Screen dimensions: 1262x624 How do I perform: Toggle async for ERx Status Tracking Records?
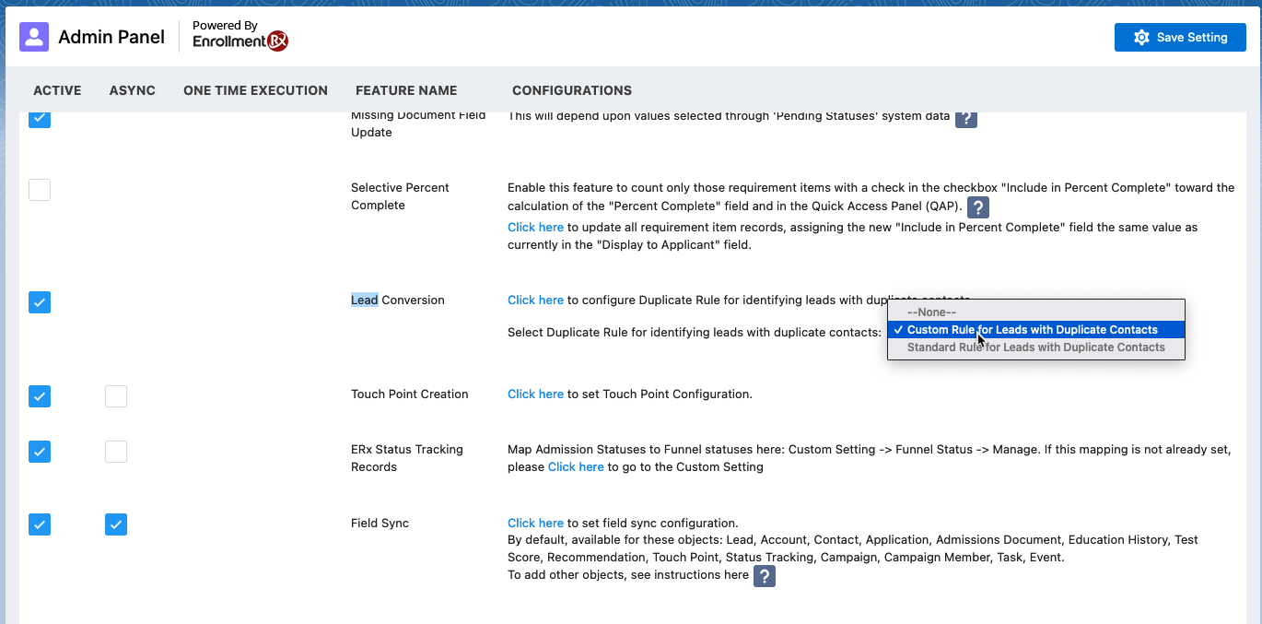click(x=116, y=452)
